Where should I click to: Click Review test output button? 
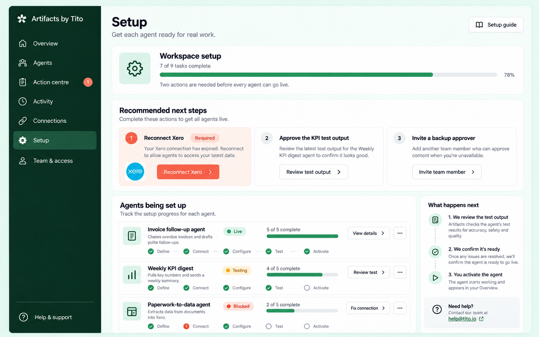tap(314, 172)
